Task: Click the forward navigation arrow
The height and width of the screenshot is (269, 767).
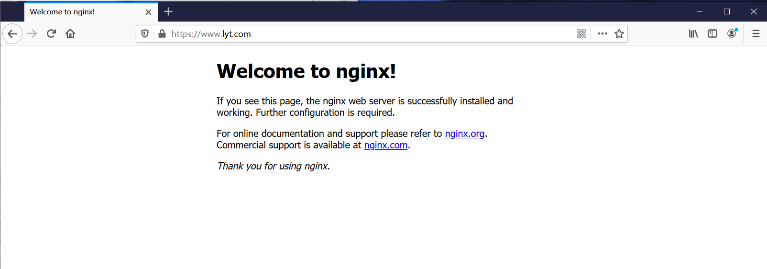Action: pos(32,34)
